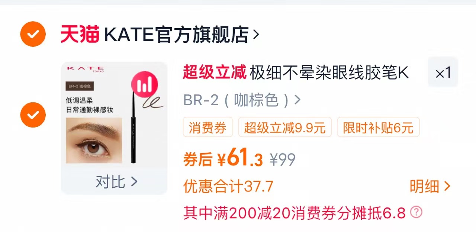This screenshot has height=232, width=476.
Task: Deselect the eyeliner product checkbox
Action: point(33,115)
